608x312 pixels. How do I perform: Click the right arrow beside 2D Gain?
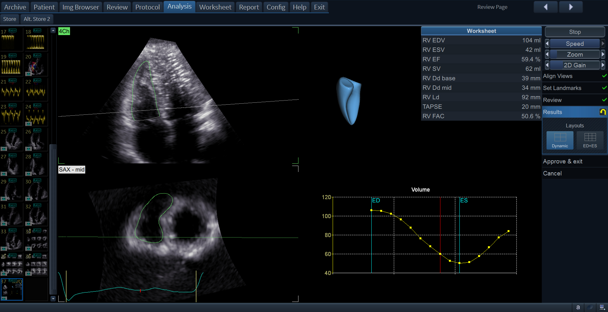point(603,65)
